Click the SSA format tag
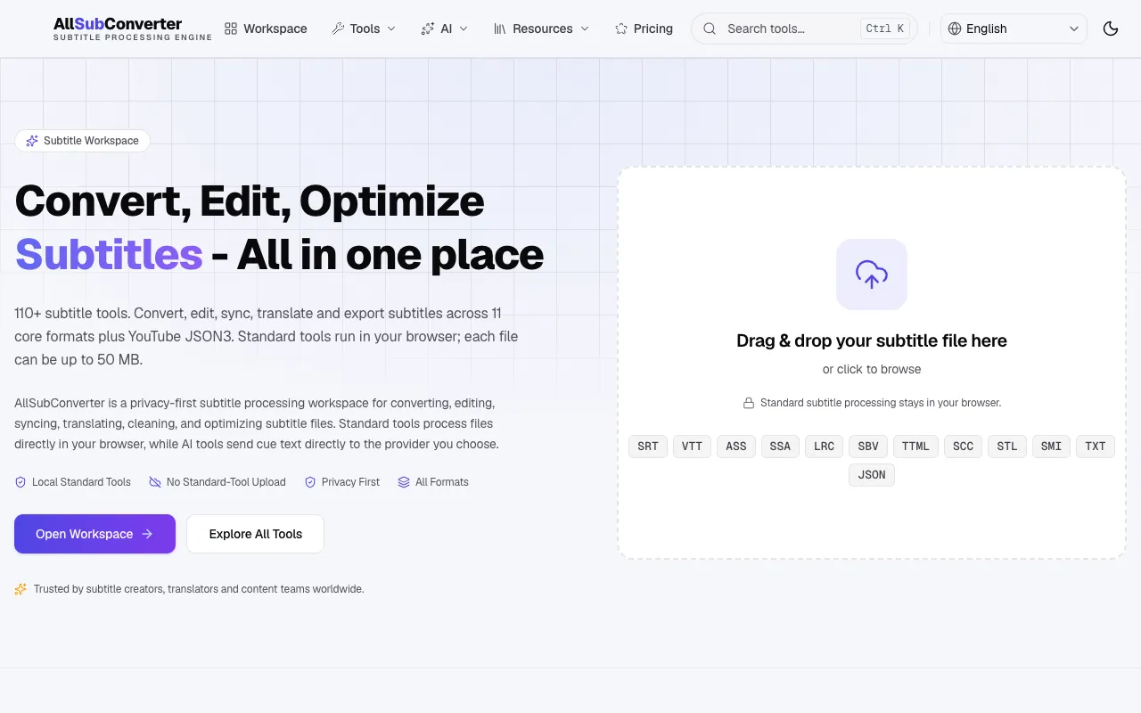 [x=780, y=447]
